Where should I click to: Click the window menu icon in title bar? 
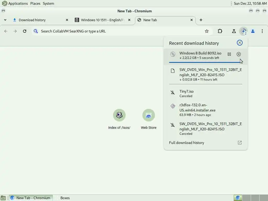click(3, 11)
